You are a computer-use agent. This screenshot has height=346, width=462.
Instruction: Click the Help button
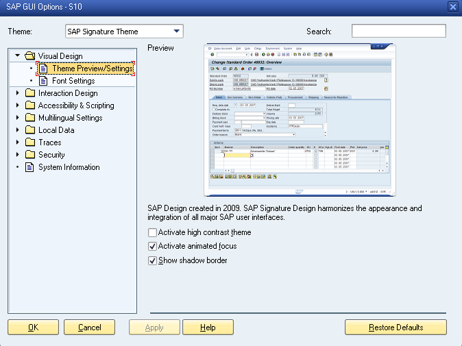208,328
